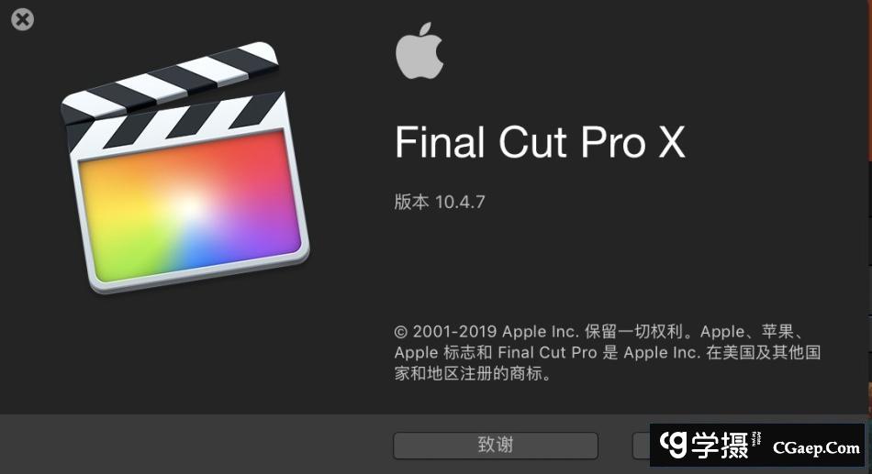The width and height of the screenshot is (872, 474).
Task: Click the Apple 标志和 Final Cut Pro line
Action: pos(608,352)
